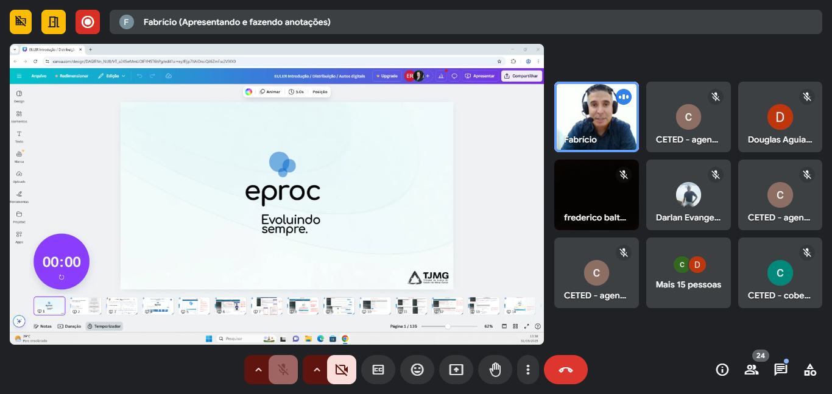Expand video settings arrow beside camera
Image resolution: width=832 pixels, height=394 pixels.
pyautogui.click(x=316, y=370)
